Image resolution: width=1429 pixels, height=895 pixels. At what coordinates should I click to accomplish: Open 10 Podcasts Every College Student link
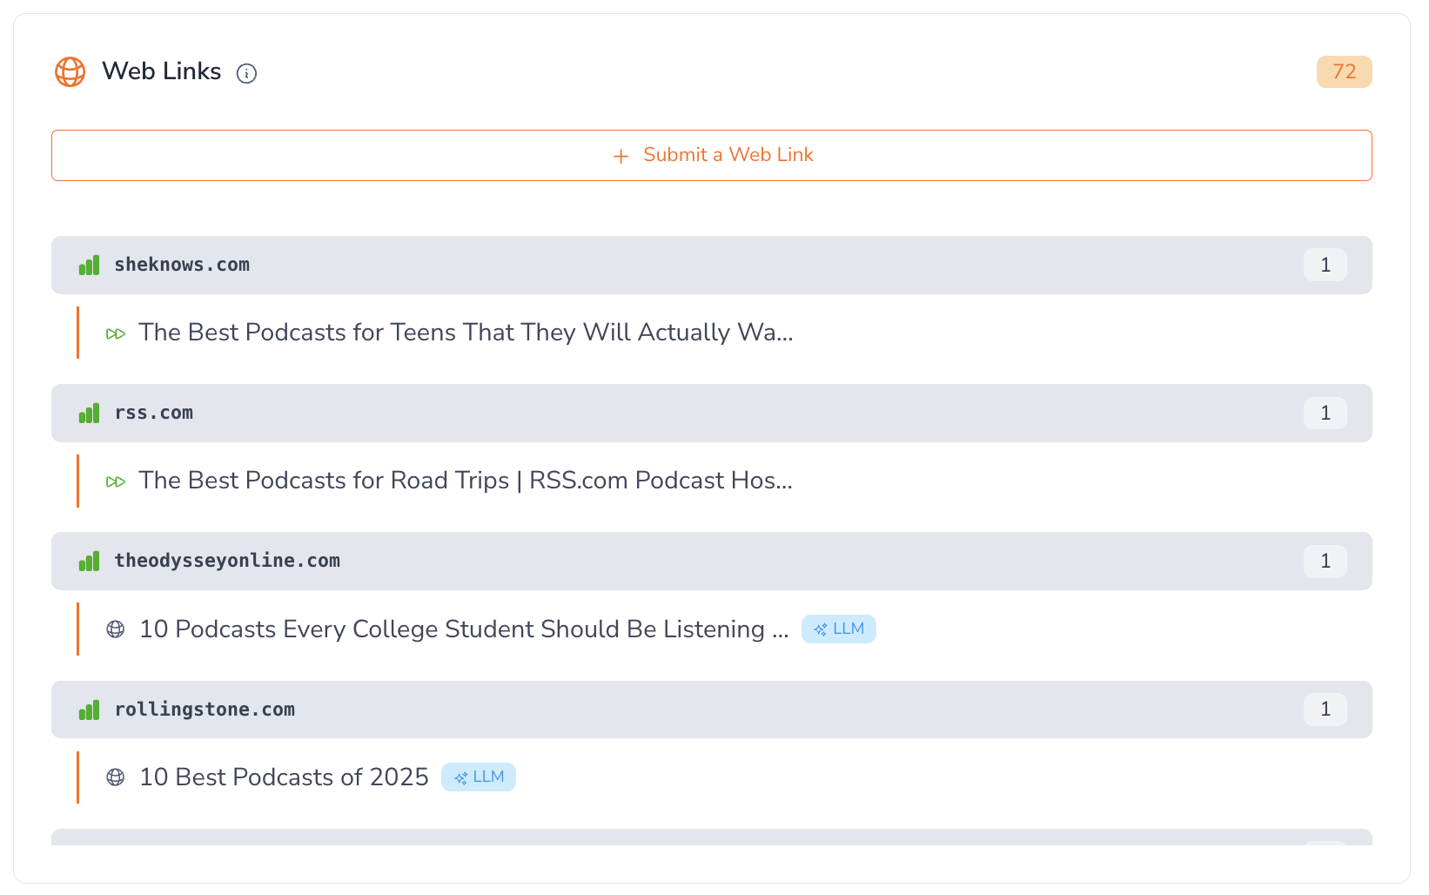pyautogui.click(x=464, y=629)
